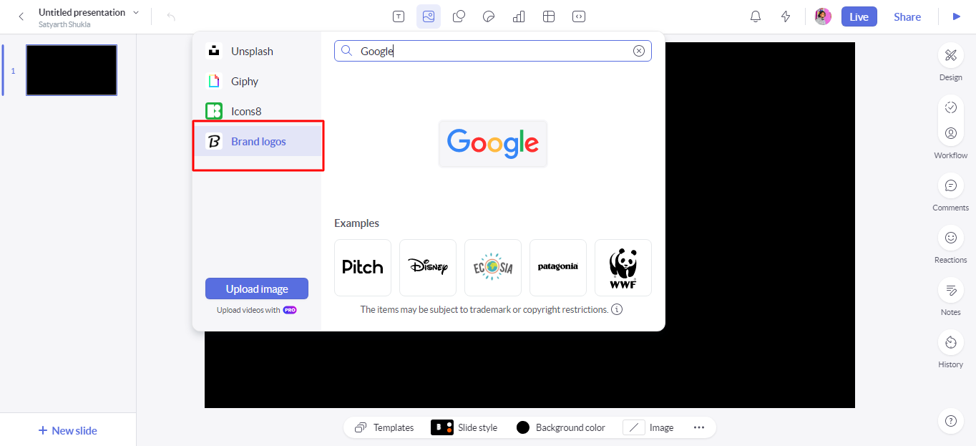Click the info icon beside trademark notice
976x446 pixels.
[x=617, y=310]
